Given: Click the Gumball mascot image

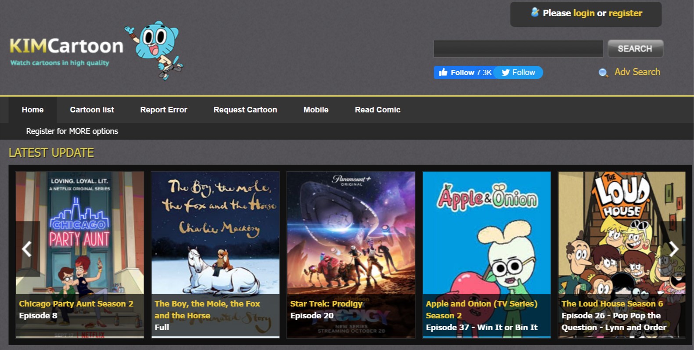Looking at the screenshot, I should tap(154, 51).
